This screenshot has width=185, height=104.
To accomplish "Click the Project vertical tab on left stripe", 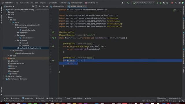I will 1,9.
